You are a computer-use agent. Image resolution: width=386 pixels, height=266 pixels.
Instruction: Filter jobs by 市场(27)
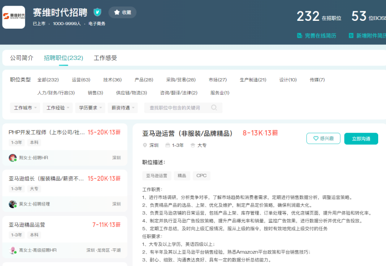[x=218, y=80]
